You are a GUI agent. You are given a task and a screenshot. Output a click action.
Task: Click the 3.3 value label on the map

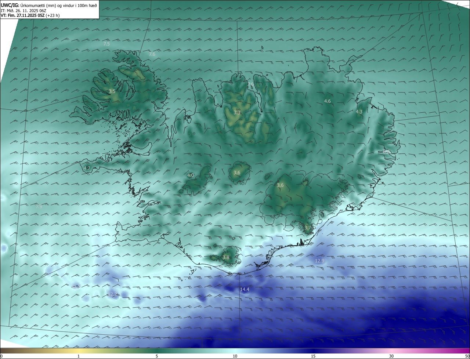237,112
